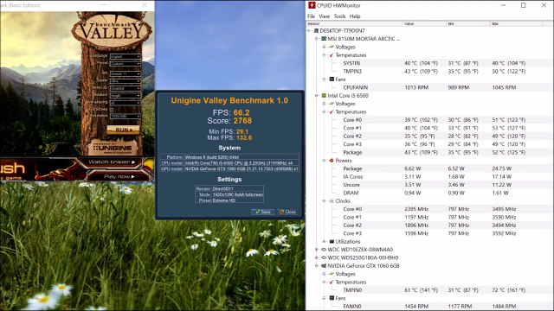Click the Min column header
The image size is (554, 311).
[x=468, y=23]
